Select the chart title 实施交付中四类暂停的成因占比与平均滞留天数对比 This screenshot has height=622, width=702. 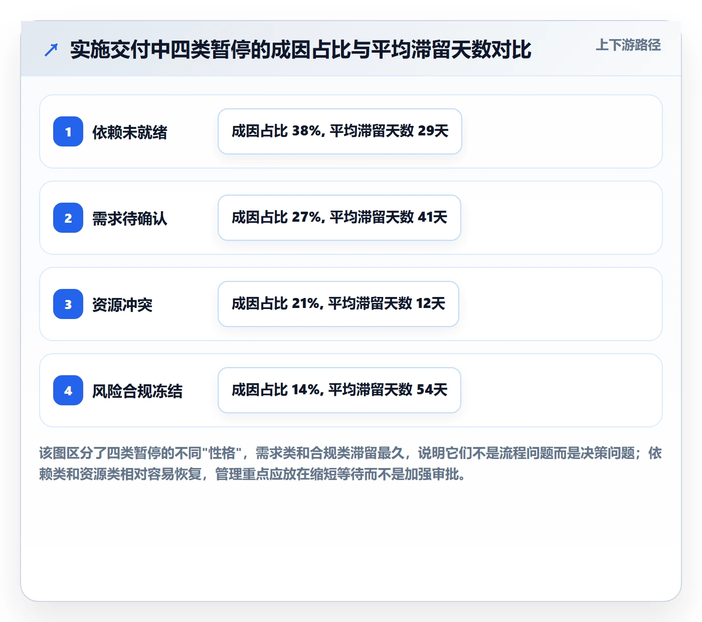(300, 50)
